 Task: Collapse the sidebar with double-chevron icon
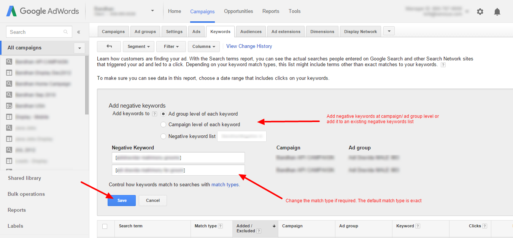(x=79, y=32)
